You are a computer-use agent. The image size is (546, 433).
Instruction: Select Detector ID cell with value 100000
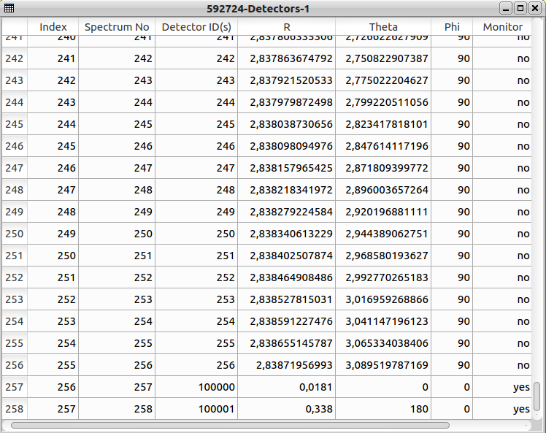(x=196, y=387)
